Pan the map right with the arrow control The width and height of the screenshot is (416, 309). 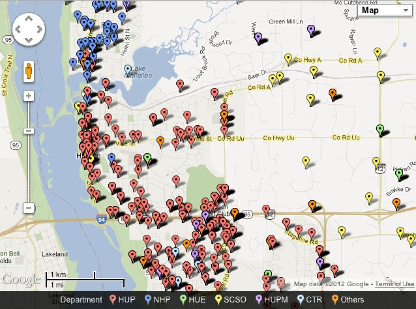39,29
